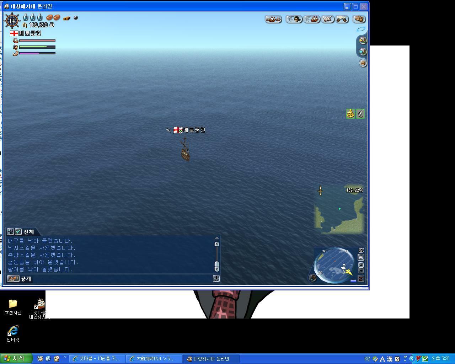Image resolution: width=455 pixels, height=364 pixels.
Task: Open the 공개 chat channel selector
Action: (x=13, y=279)
